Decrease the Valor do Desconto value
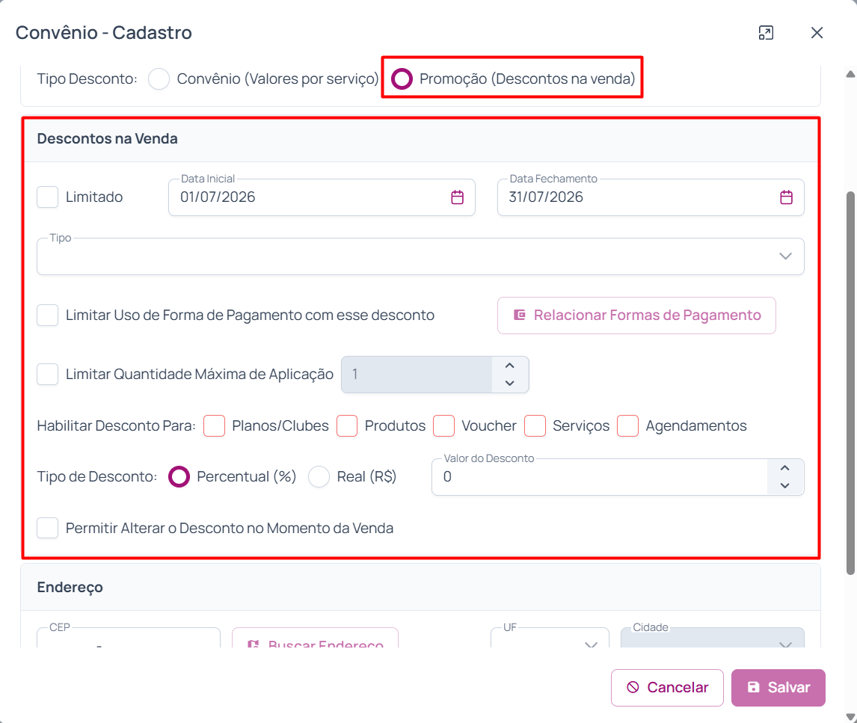The width and height of the screenshot is (857, 723). point(785,485)
